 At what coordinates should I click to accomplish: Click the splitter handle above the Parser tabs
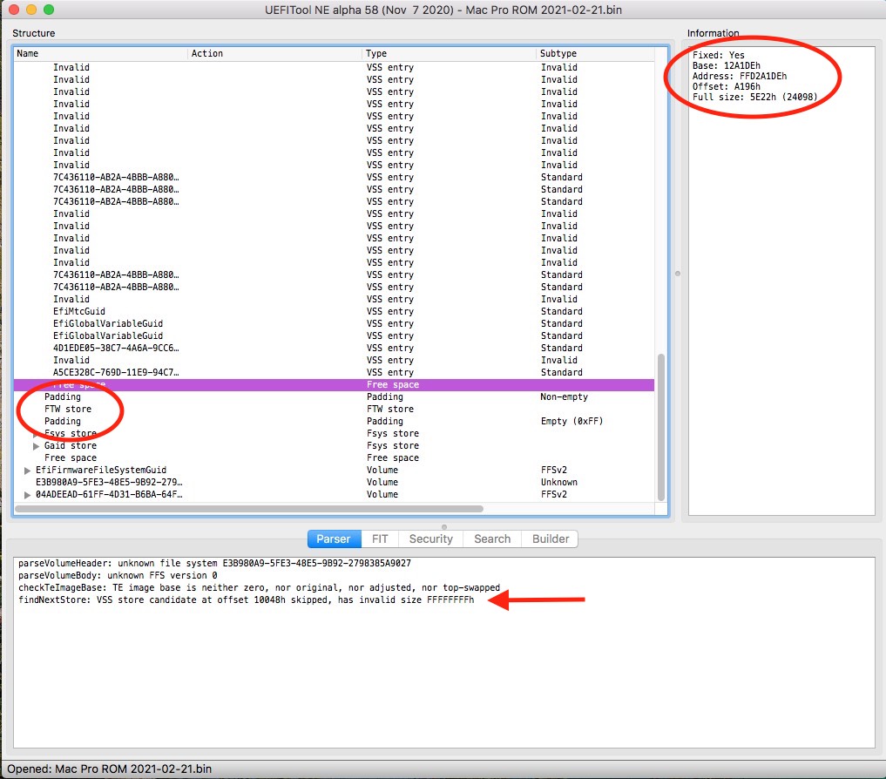(444, 527)
